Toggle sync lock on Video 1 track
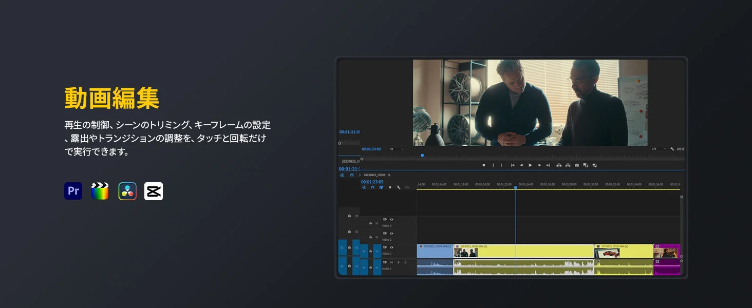 [x=385, y=247]
